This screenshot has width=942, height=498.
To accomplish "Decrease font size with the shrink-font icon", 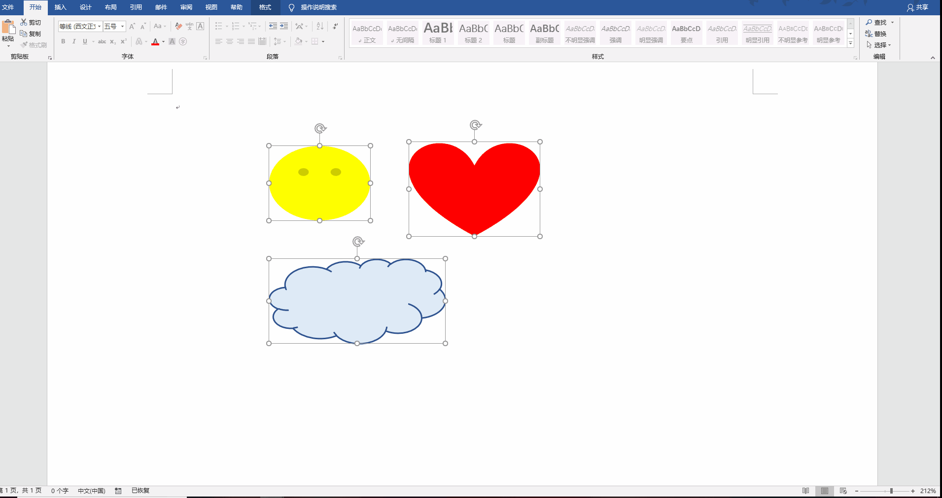I will (143, 26).
